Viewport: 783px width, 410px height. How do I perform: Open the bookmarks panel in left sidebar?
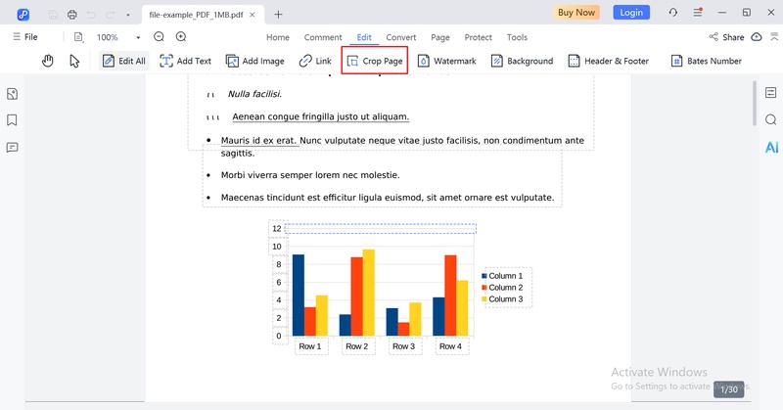click(12, 120)
